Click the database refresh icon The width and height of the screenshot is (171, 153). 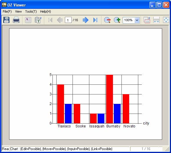click(x=38, y=20)
